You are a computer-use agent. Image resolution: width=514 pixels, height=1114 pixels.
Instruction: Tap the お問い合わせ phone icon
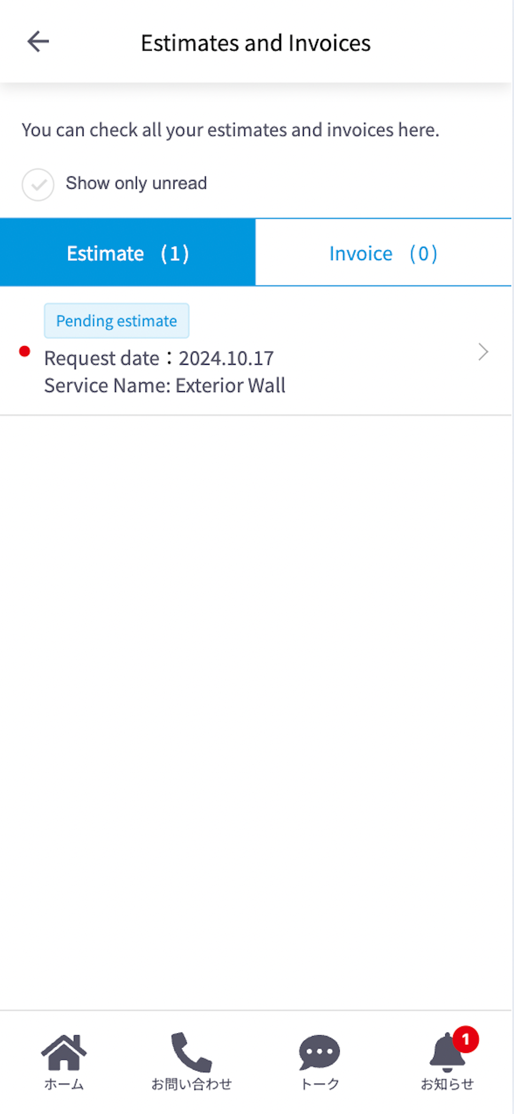coord(191,1052)
